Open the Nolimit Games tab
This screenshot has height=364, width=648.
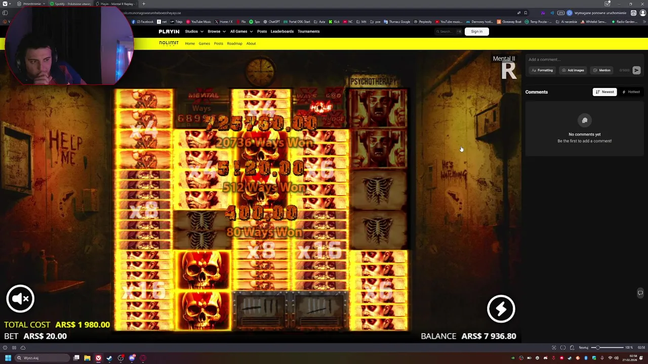click(x=204, y=43)
